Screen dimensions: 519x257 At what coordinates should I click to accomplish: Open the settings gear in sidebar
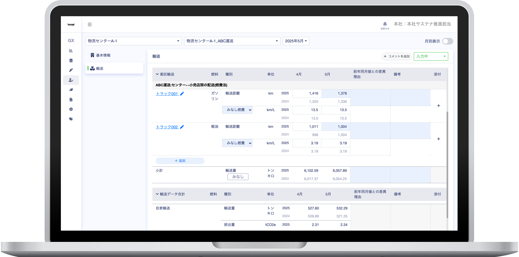point(71,109)
